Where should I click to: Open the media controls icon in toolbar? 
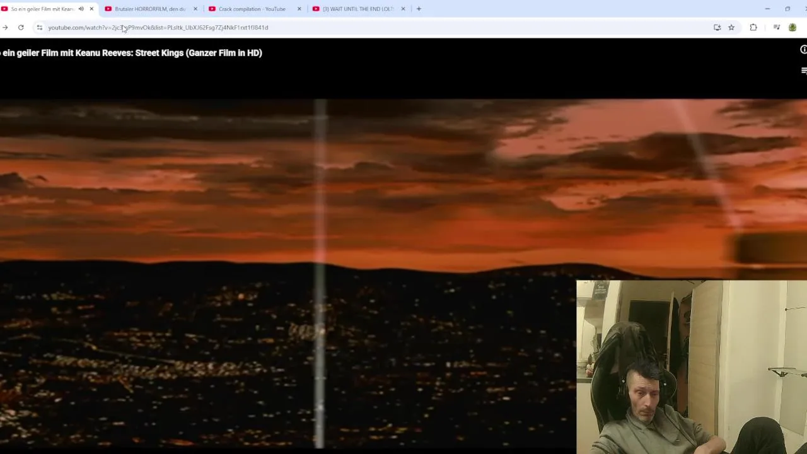[x=777, y=28]
